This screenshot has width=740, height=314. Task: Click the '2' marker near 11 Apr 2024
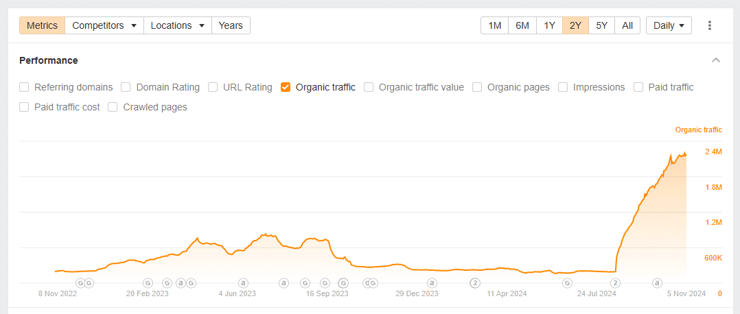click(x=474, y=282)
